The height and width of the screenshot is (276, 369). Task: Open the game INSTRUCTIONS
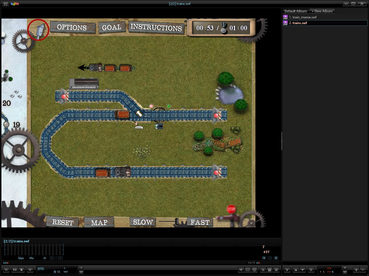click(156, 28)
